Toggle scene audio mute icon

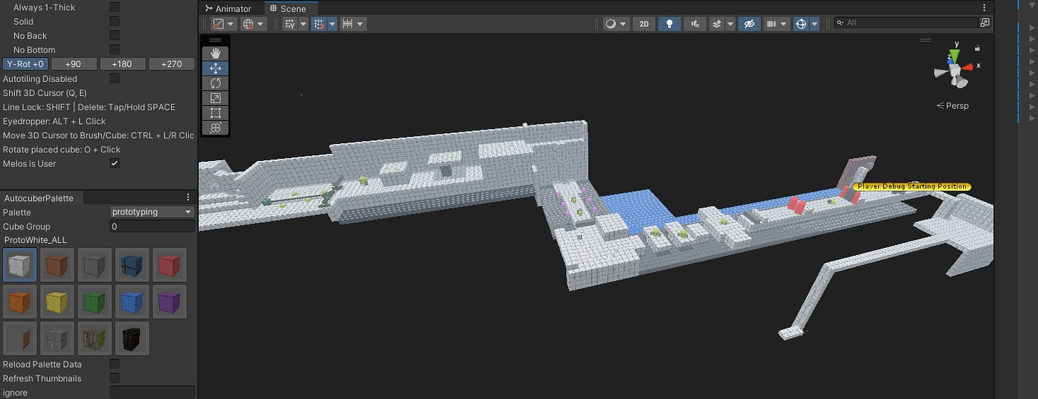click(695, 24)
